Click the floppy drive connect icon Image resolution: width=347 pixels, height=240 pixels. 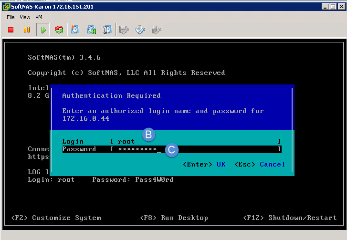124,30
